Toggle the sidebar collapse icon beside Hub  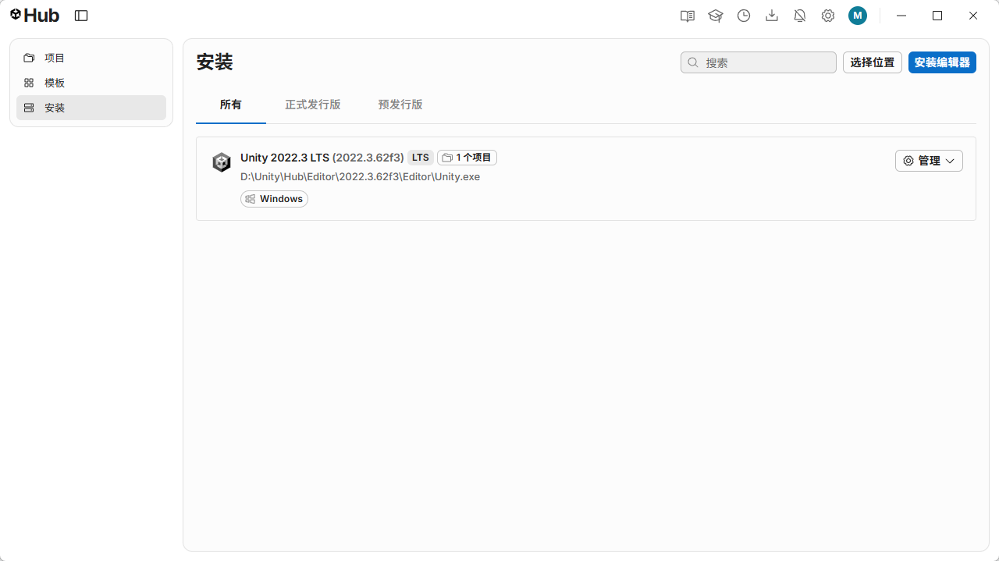click(81, 16)
